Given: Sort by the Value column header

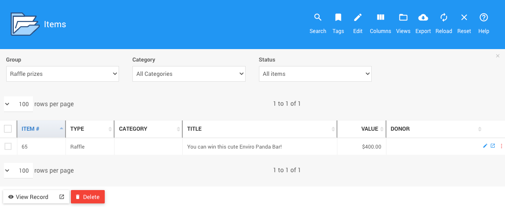Looking at the screenshot, I should pos(369,129).
